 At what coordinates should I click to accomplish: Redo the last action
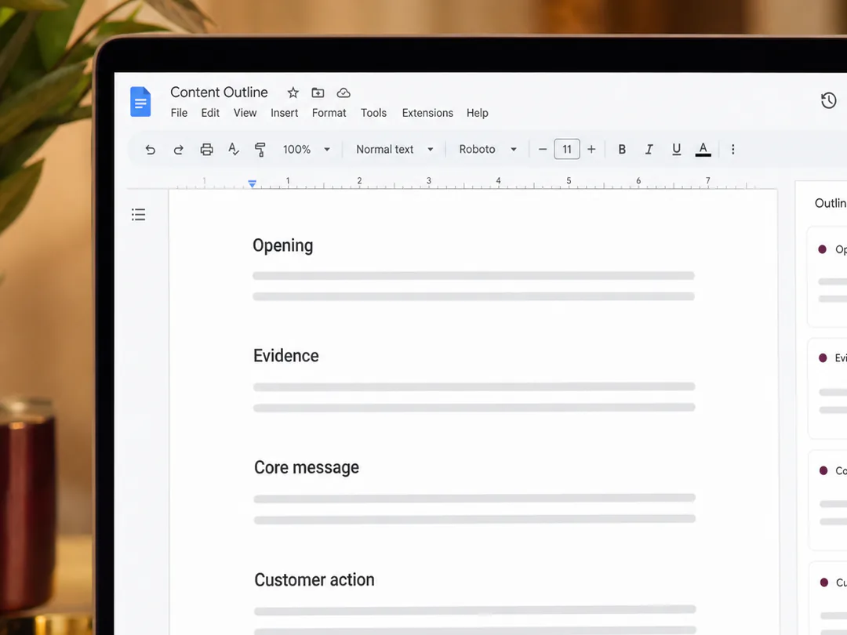[178, 150]
